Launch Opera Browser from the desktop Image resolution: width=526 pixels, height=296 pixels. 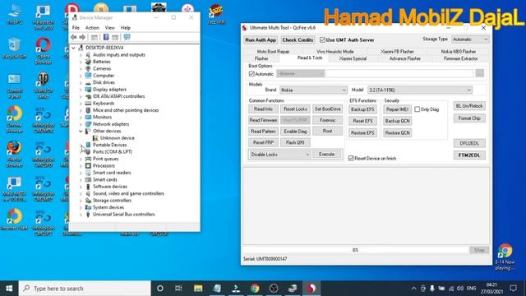point(44,51)
